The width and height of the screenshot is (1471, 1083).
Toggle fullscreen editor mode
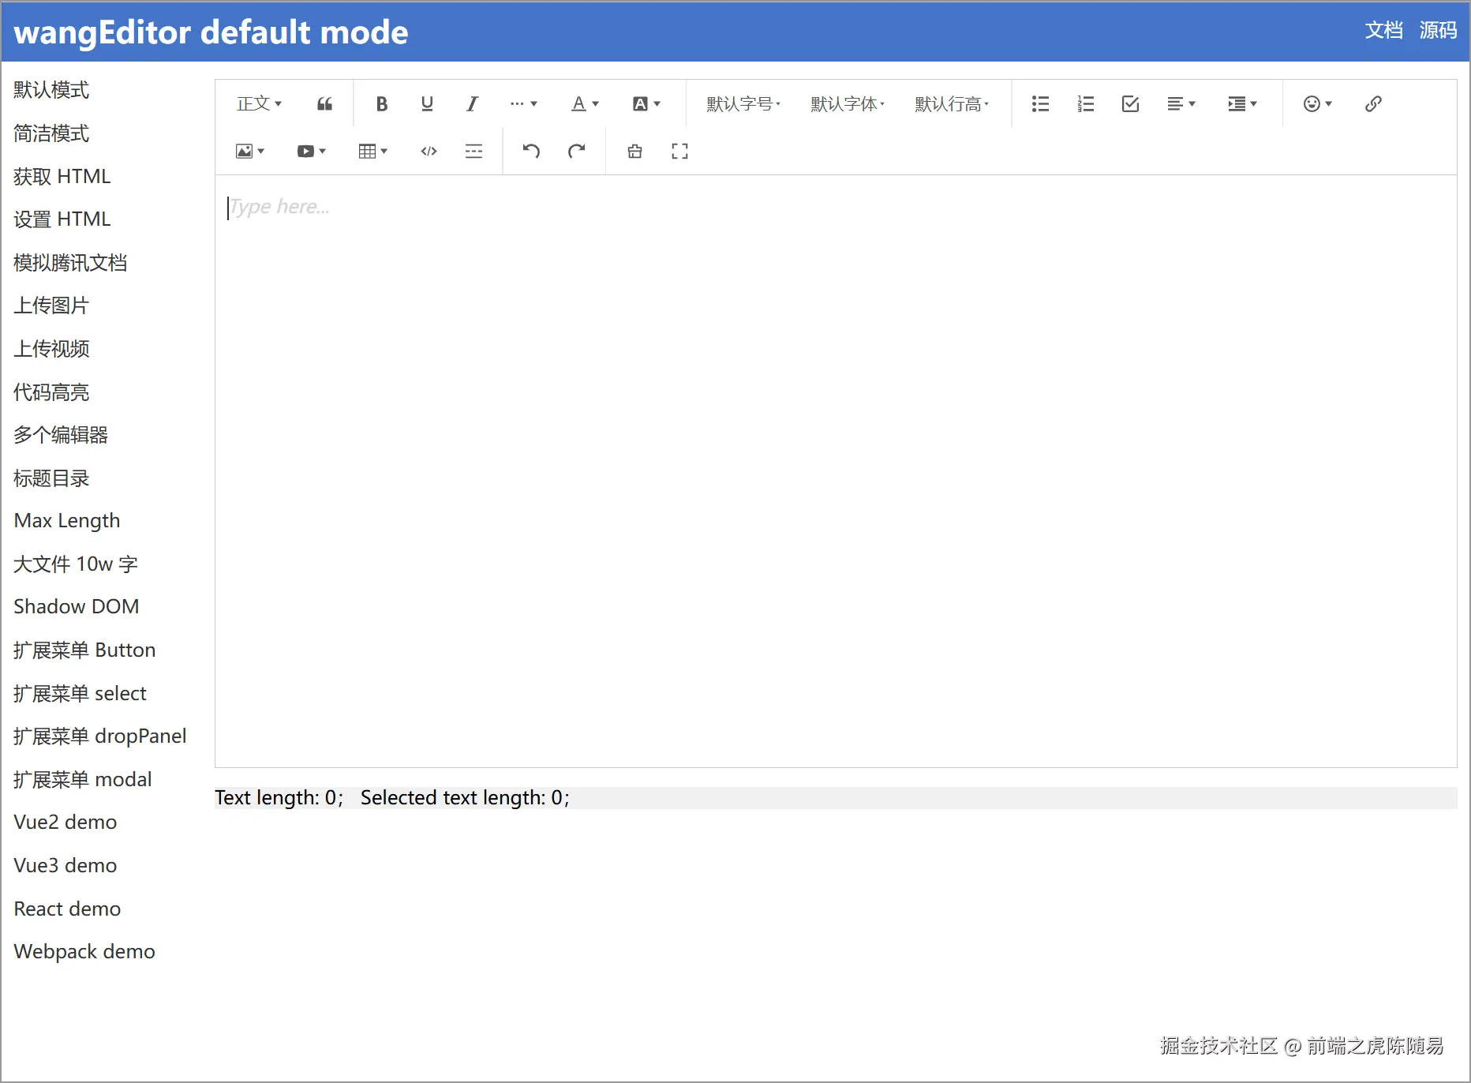[679, 152]
